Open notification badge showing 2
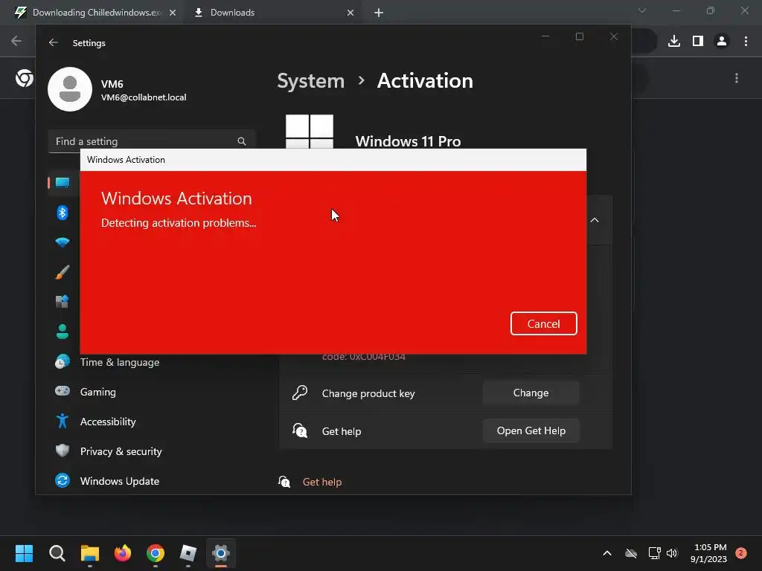Screen dimensions: 762x571 [741, 553]
